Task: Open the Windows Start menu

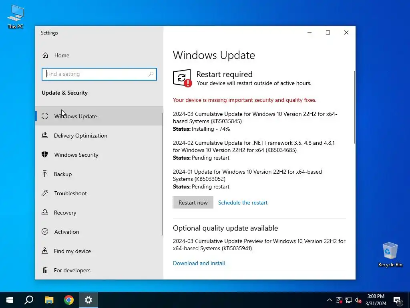Action: point(10,300)
